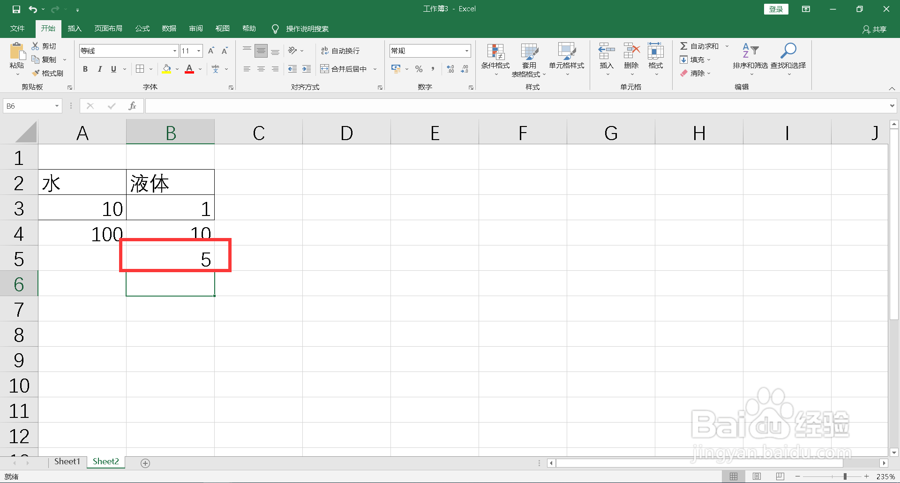Click the increase decimal icon
This screenshot has width=900, height=483.
450,69
